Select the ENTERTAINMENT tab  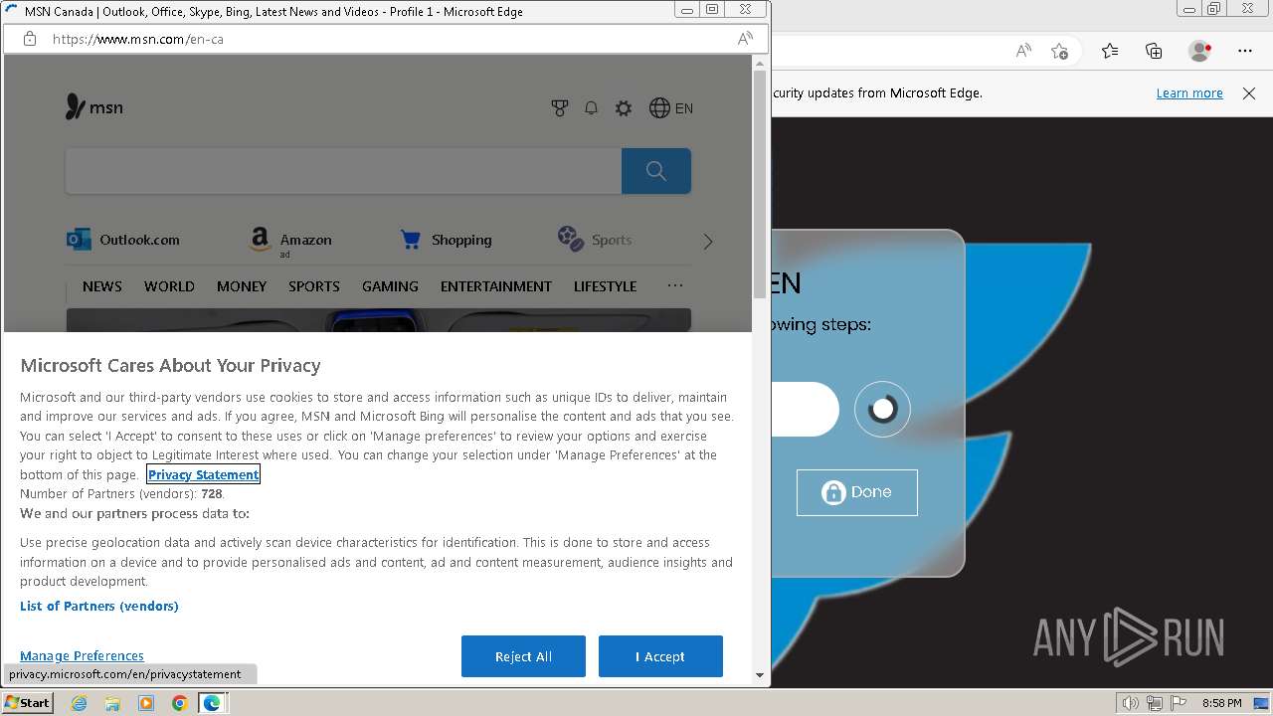click(x=496, y=286)
